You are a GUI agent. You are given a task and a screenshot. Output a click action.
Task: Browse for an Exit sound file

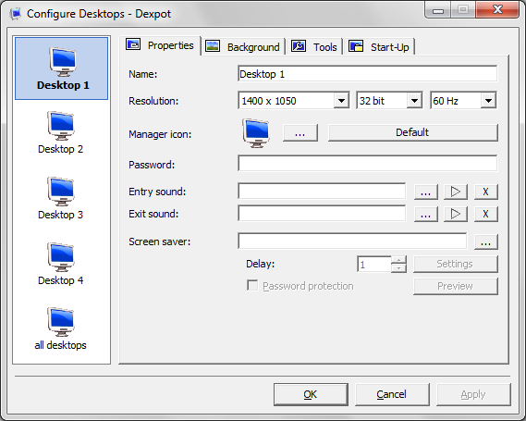425,214
